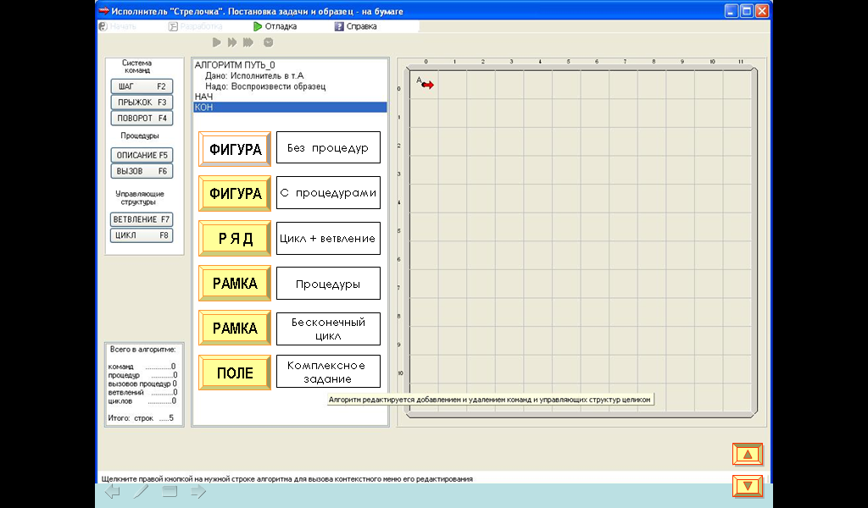Viewport: 868px width, 508px height.
Task: Select the ПОЛЕ task button
Action: point(235,373)
